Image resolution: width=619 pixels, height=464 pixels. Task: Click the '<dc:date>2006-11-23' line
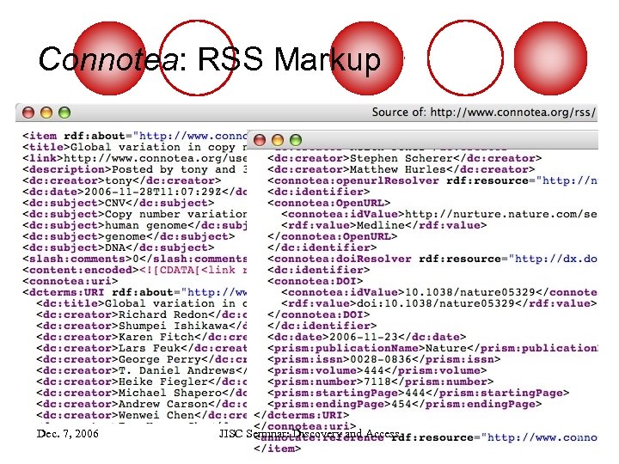pos(367,337)
